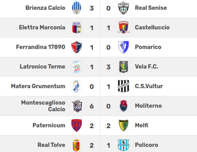Screen dimensions: 197x152
Task: Click the Matera Grumentum team name
Action: point(38,86)
